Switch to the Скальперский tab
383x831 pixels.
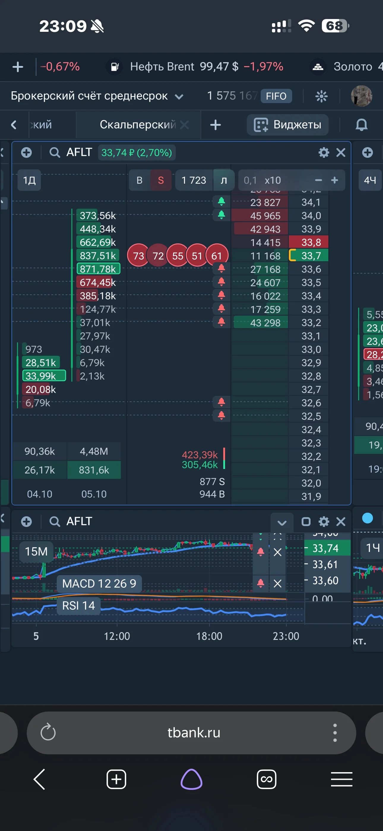click(138, 125)
